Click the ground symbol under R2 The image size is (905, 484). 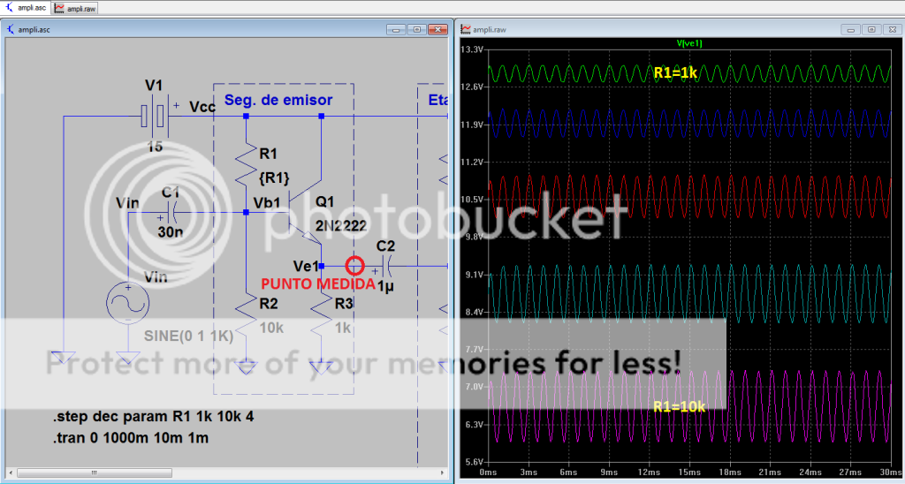pos(247,367)
